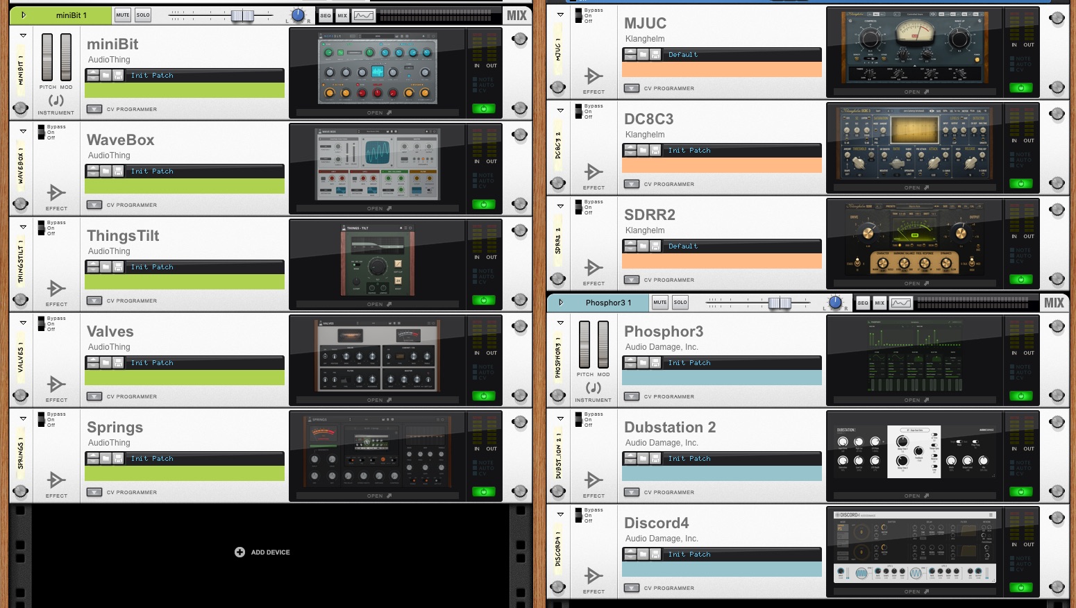Click the effect arrow icon on the Springs device
This screenshot has height=608, width=1076.
[x=56, y=480]
